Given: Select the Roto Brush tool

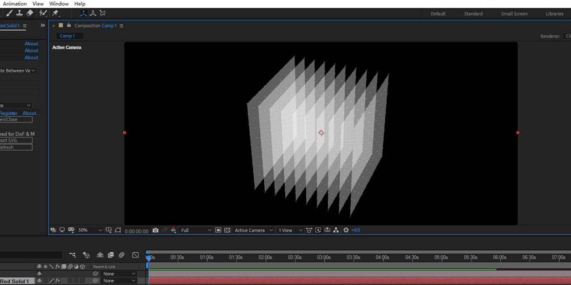Looking at the screenshot, I should click(x=43, y=14).
